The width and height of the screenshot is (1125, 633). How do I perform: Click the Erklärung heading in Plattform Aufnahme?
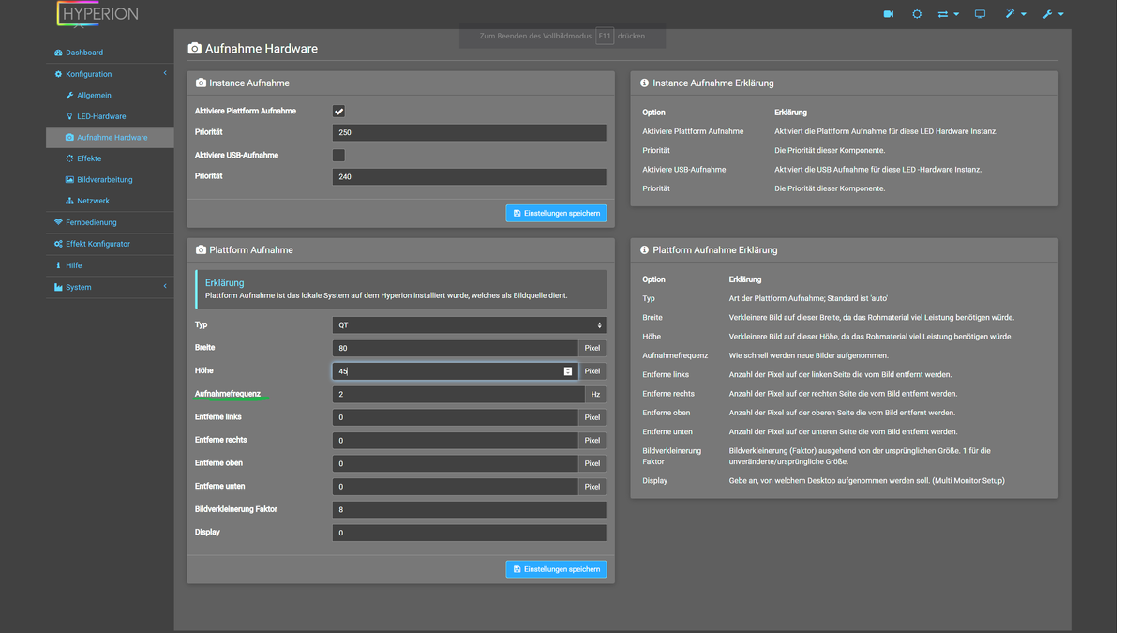coord(224,282)
